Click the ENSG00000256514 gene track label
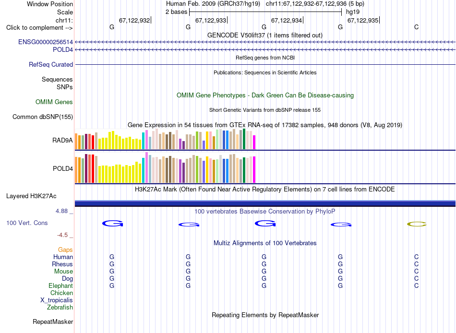456x333 pixels. [46, 42]
